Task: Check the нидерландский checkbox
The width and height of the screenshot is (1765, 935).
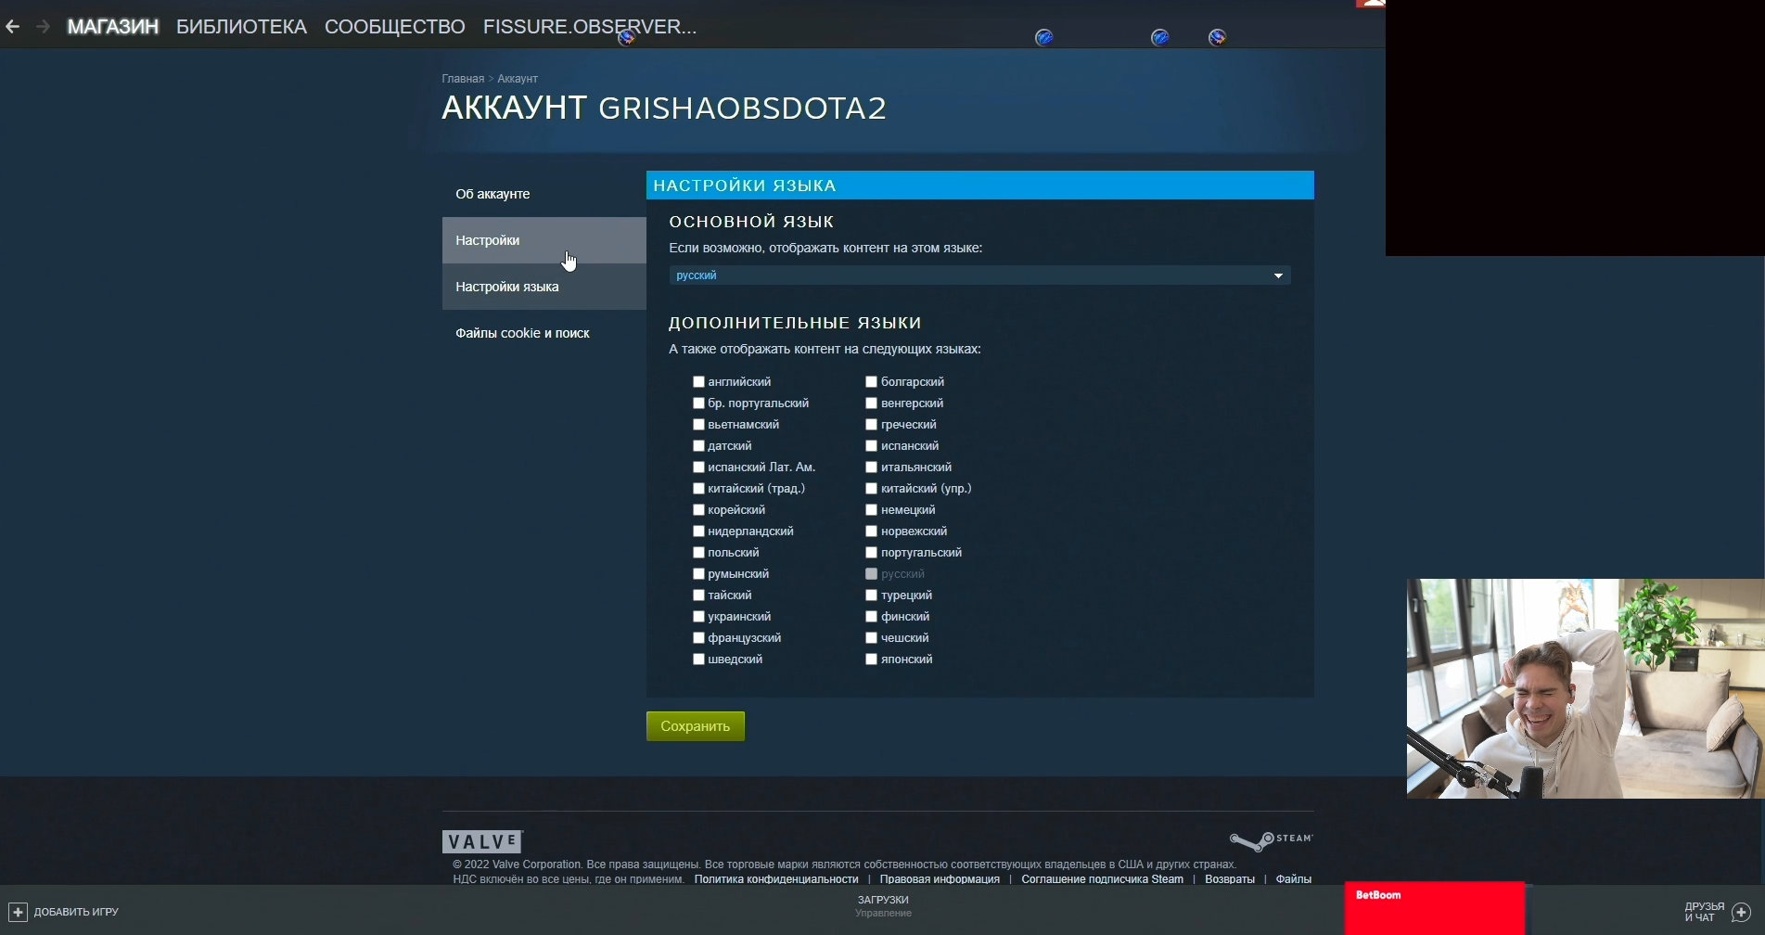Action: click(698, 532)
